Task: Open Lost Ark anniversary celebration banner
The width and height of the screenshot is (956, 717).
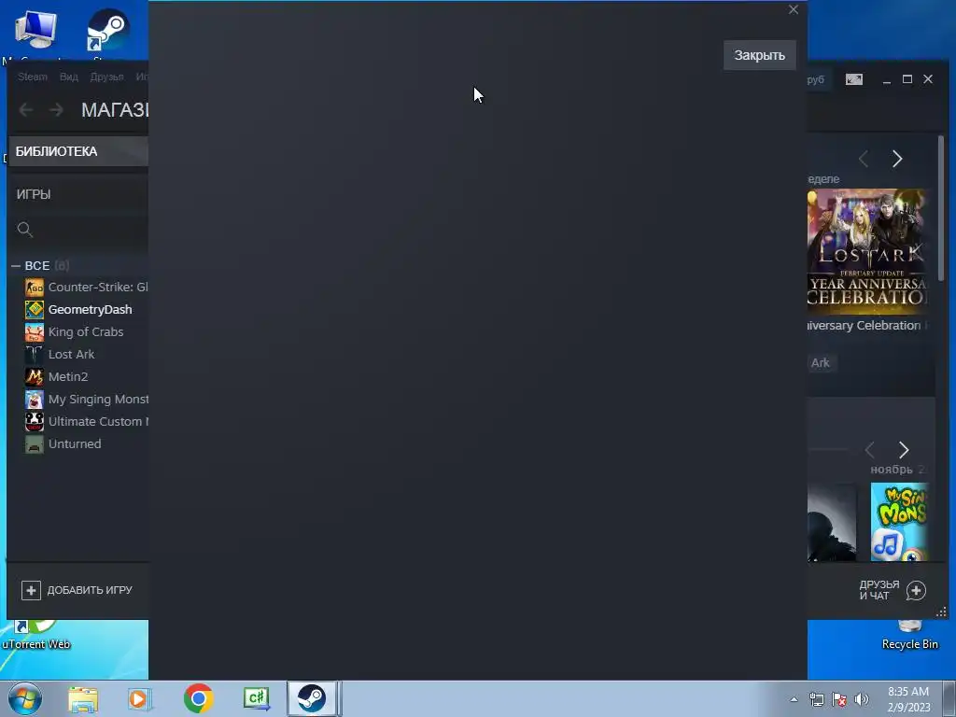Action: pos(867,252)
